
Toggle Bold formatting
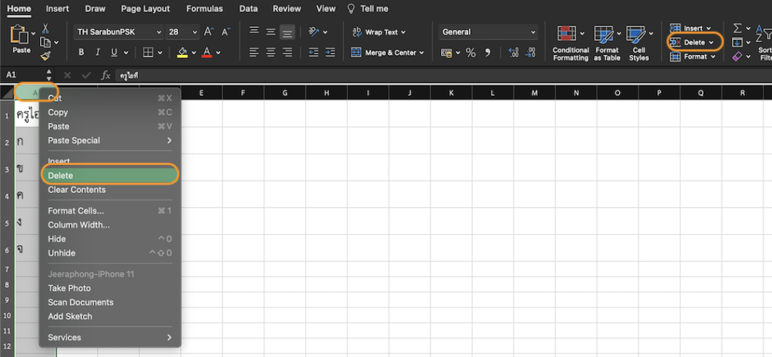click(81, 53)
